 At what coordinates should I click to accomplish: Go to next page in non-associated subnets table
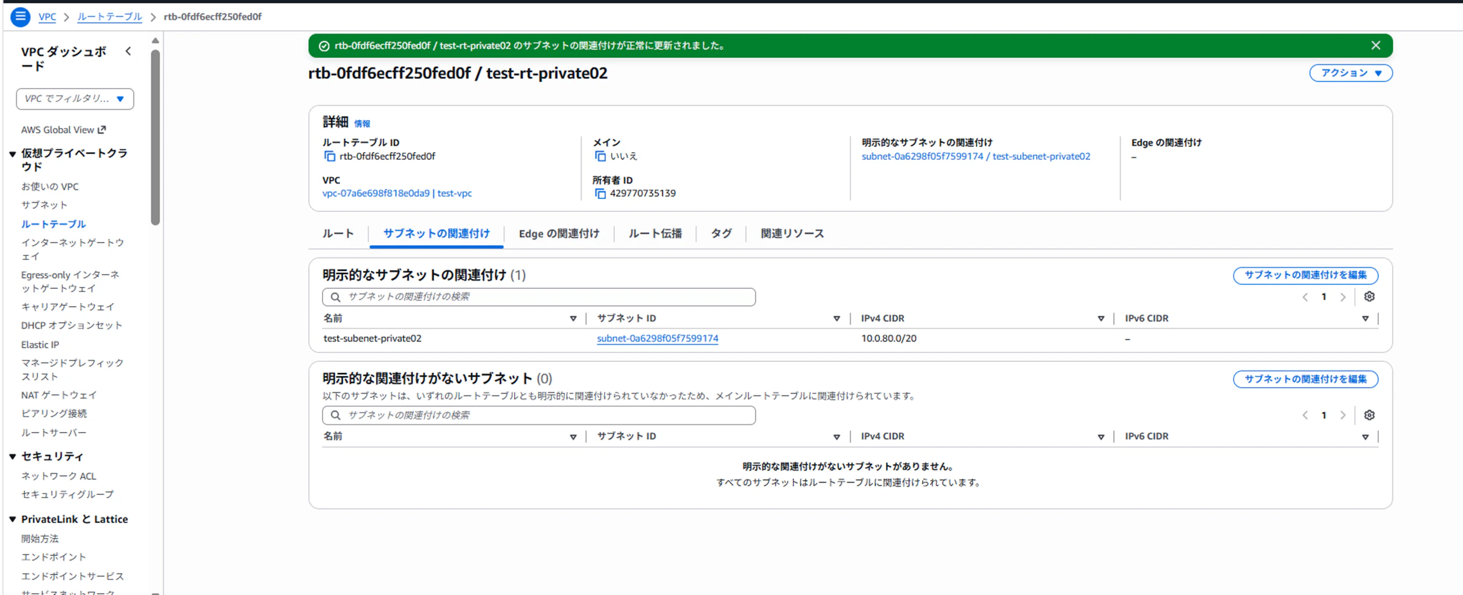tap(1343, 415)
